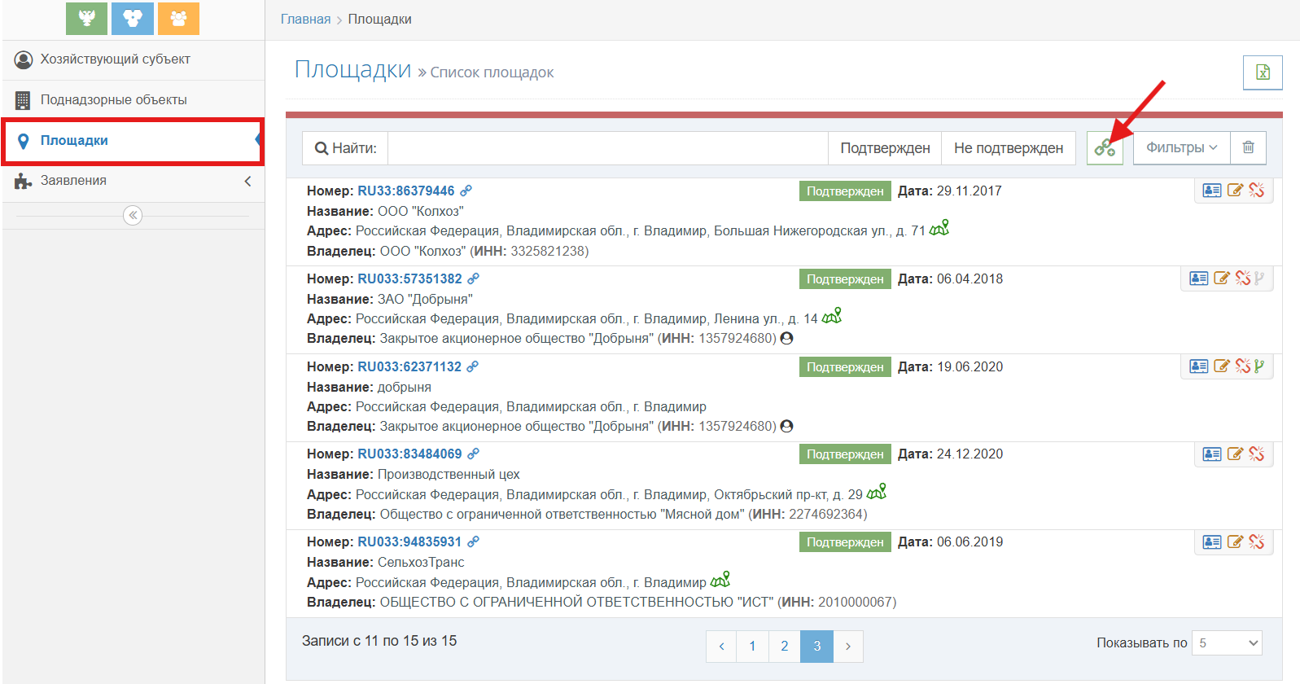Viewport: 1300px width, 684px height.
Task: Click map icon after Ленина ул. address
Action: tap(832, 317)
